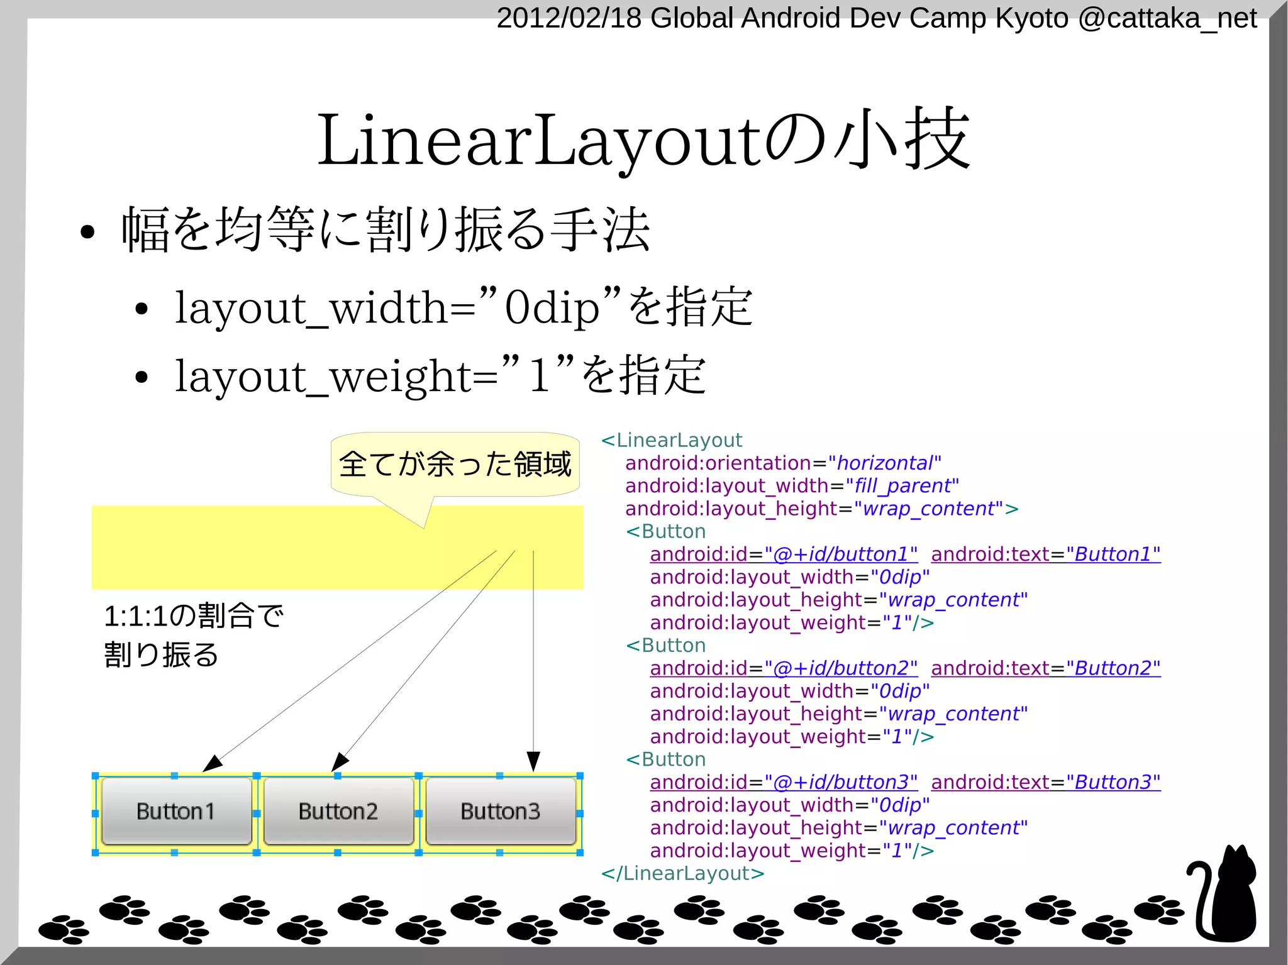Click the <LinearLayout opening tag line
Screen dimensions: 1288x965
672,440
